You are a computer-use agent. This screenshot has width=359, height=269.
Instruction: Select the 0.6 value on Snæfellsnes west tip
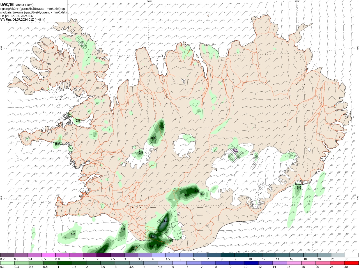click(57, 144)
